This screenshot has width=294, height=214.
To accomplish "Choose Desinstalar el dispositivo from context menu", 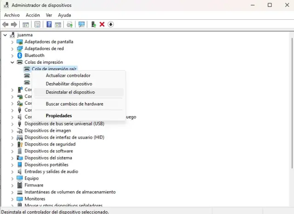I will (x=70, y=92).
